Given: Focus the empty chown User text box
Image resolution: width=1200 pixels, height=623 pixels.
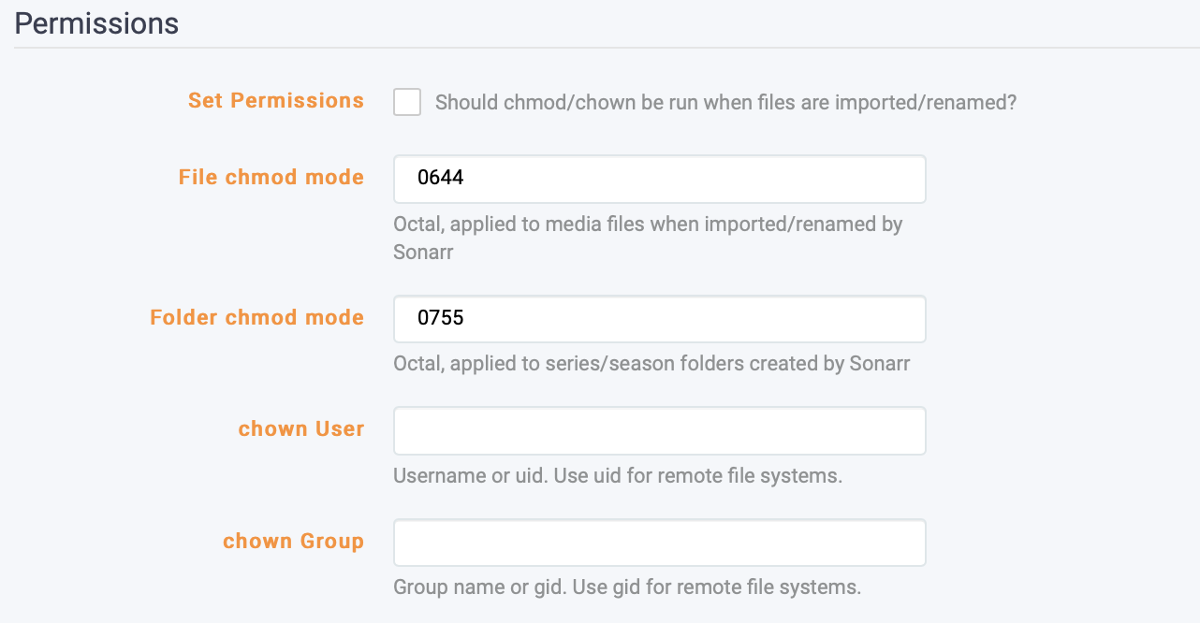Looking at the screenshot, I should [659, 430].
